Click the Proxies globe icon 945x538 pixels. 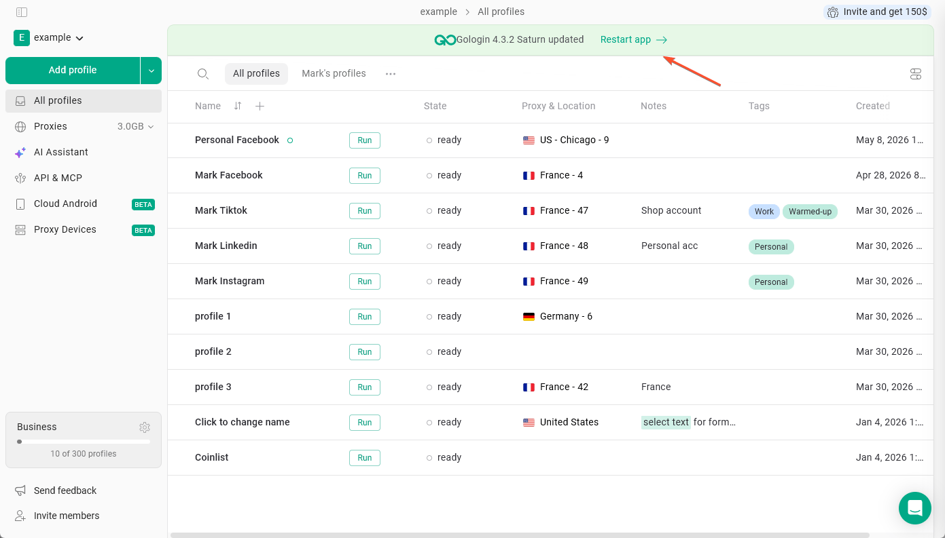[20, 126]
